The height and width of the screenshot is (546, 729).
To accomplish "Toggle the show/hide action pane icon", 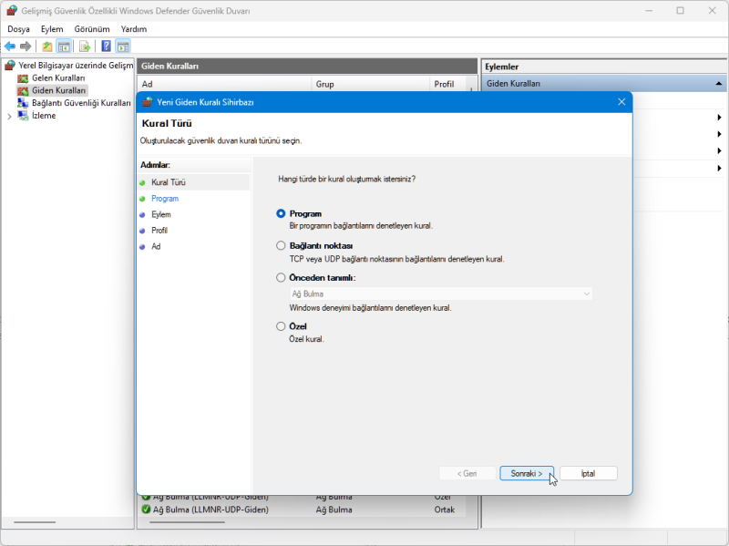I will [123, 46].
